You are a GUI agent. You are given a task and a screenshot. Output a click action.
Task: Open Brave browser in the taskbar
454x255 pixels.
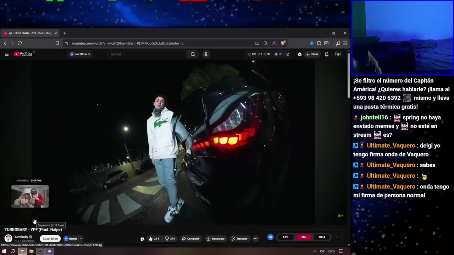pyautogui.click(x=22, y=251)
